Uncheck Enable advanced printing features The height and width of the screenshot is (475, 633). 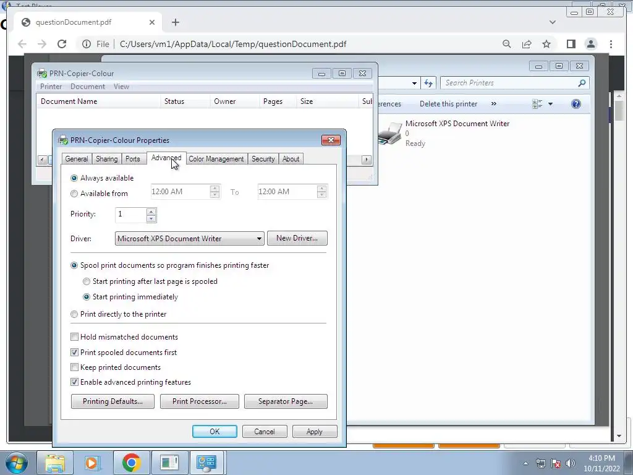pyautogui.click(x=74, y=382)
